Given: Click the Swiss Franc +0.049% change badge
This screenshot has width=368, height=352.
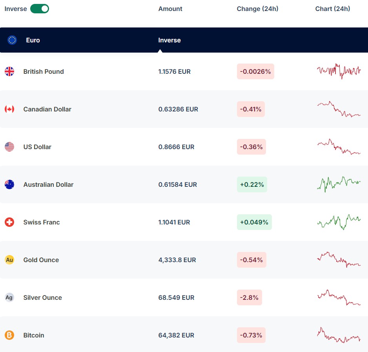Looking at the screenshot, I should tap(254, 222).
